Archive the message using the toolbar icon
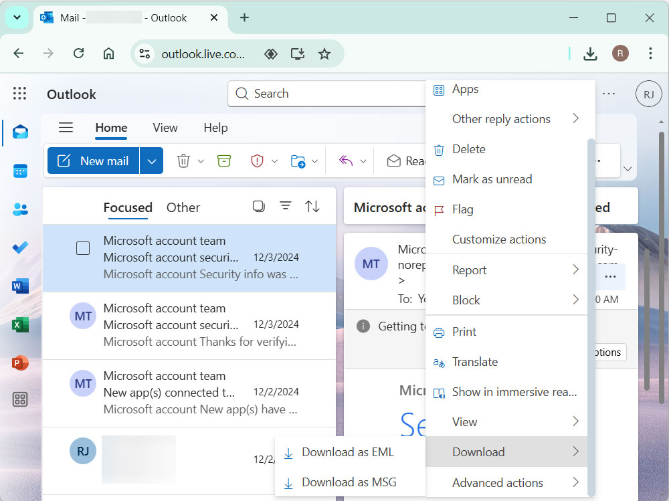 (224, 161)
